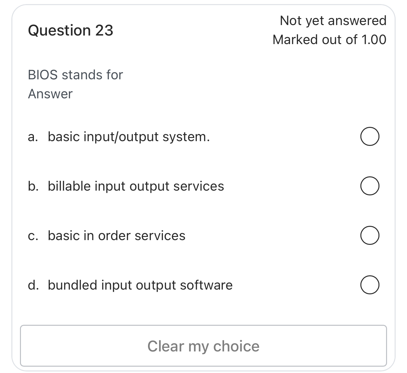
Task: Click the letter label 'c.'
Action: tap(32, 235)
